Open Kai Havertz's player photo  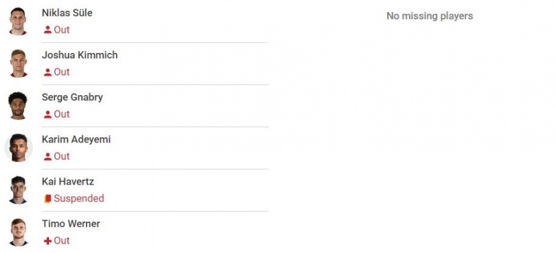(17, 190)
